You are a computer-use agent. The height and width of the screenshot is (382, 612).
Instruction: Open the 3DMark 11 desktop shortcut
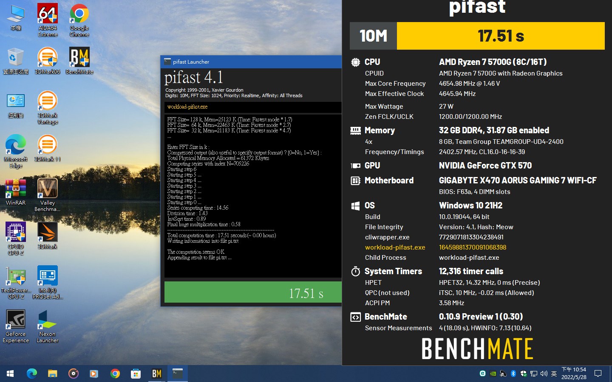(48, 148)
